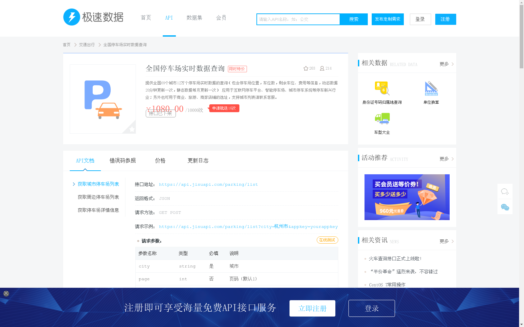Click the WeChat icon on right edge
Viewport: 524px width, 327px height.
coord(505,206)
